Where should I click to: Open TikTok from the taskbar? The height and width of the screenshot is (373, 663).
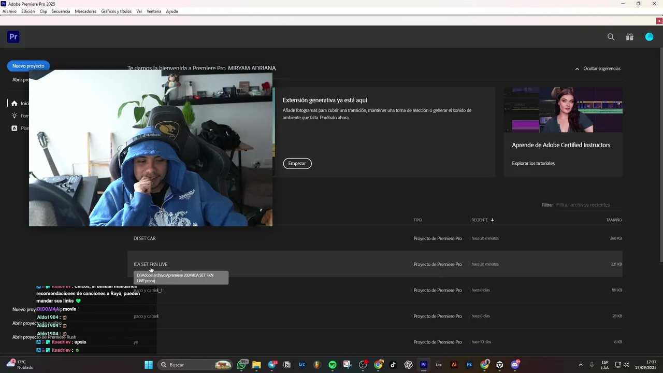pyautogui.click(x=393, y=365)
